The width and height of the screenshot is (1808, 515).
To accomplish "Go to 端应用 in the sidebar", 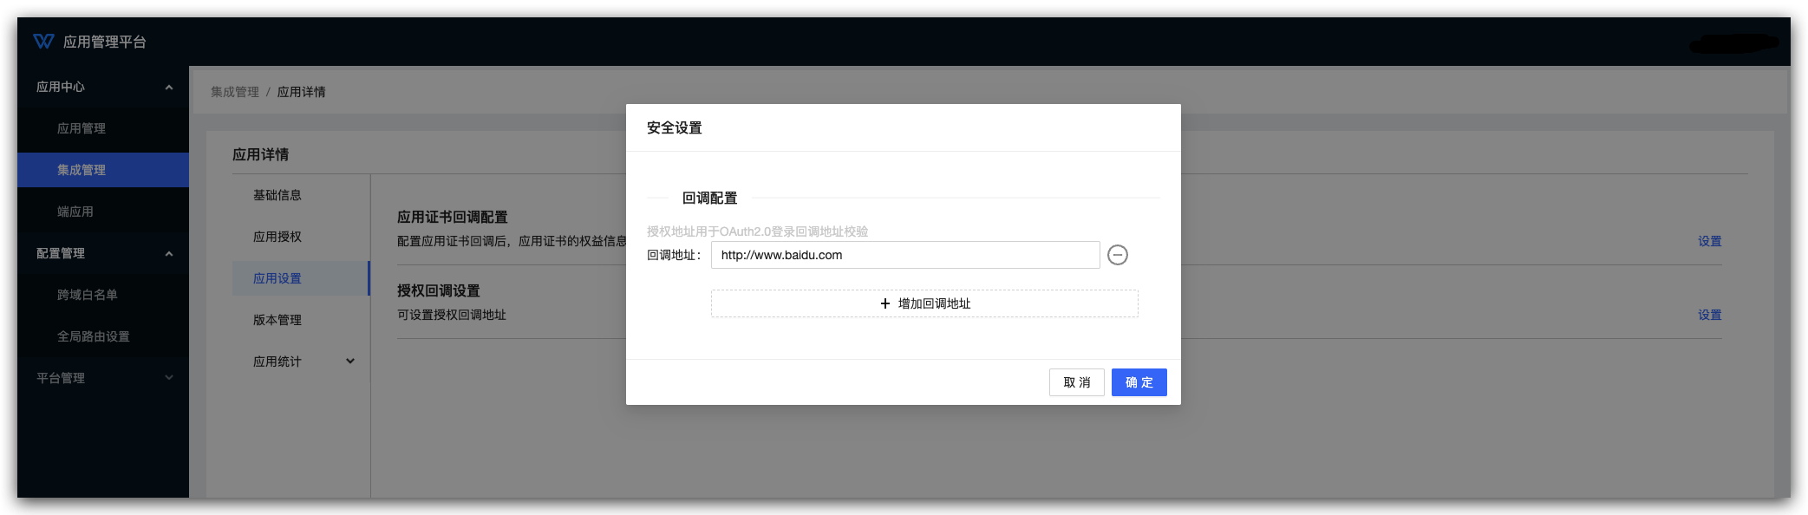I will 75,212.
